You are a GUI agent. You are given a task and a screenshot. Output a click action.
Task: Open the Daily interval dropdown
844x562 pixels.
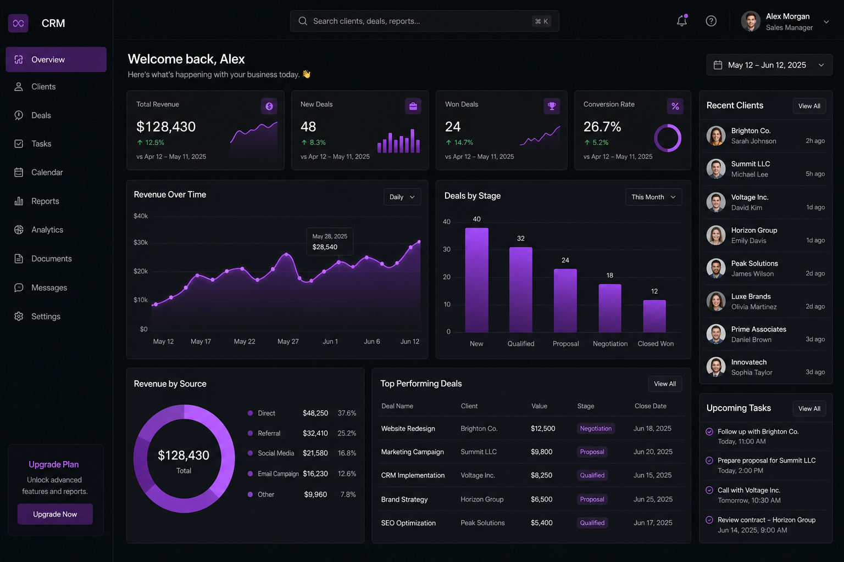[402, 197]
